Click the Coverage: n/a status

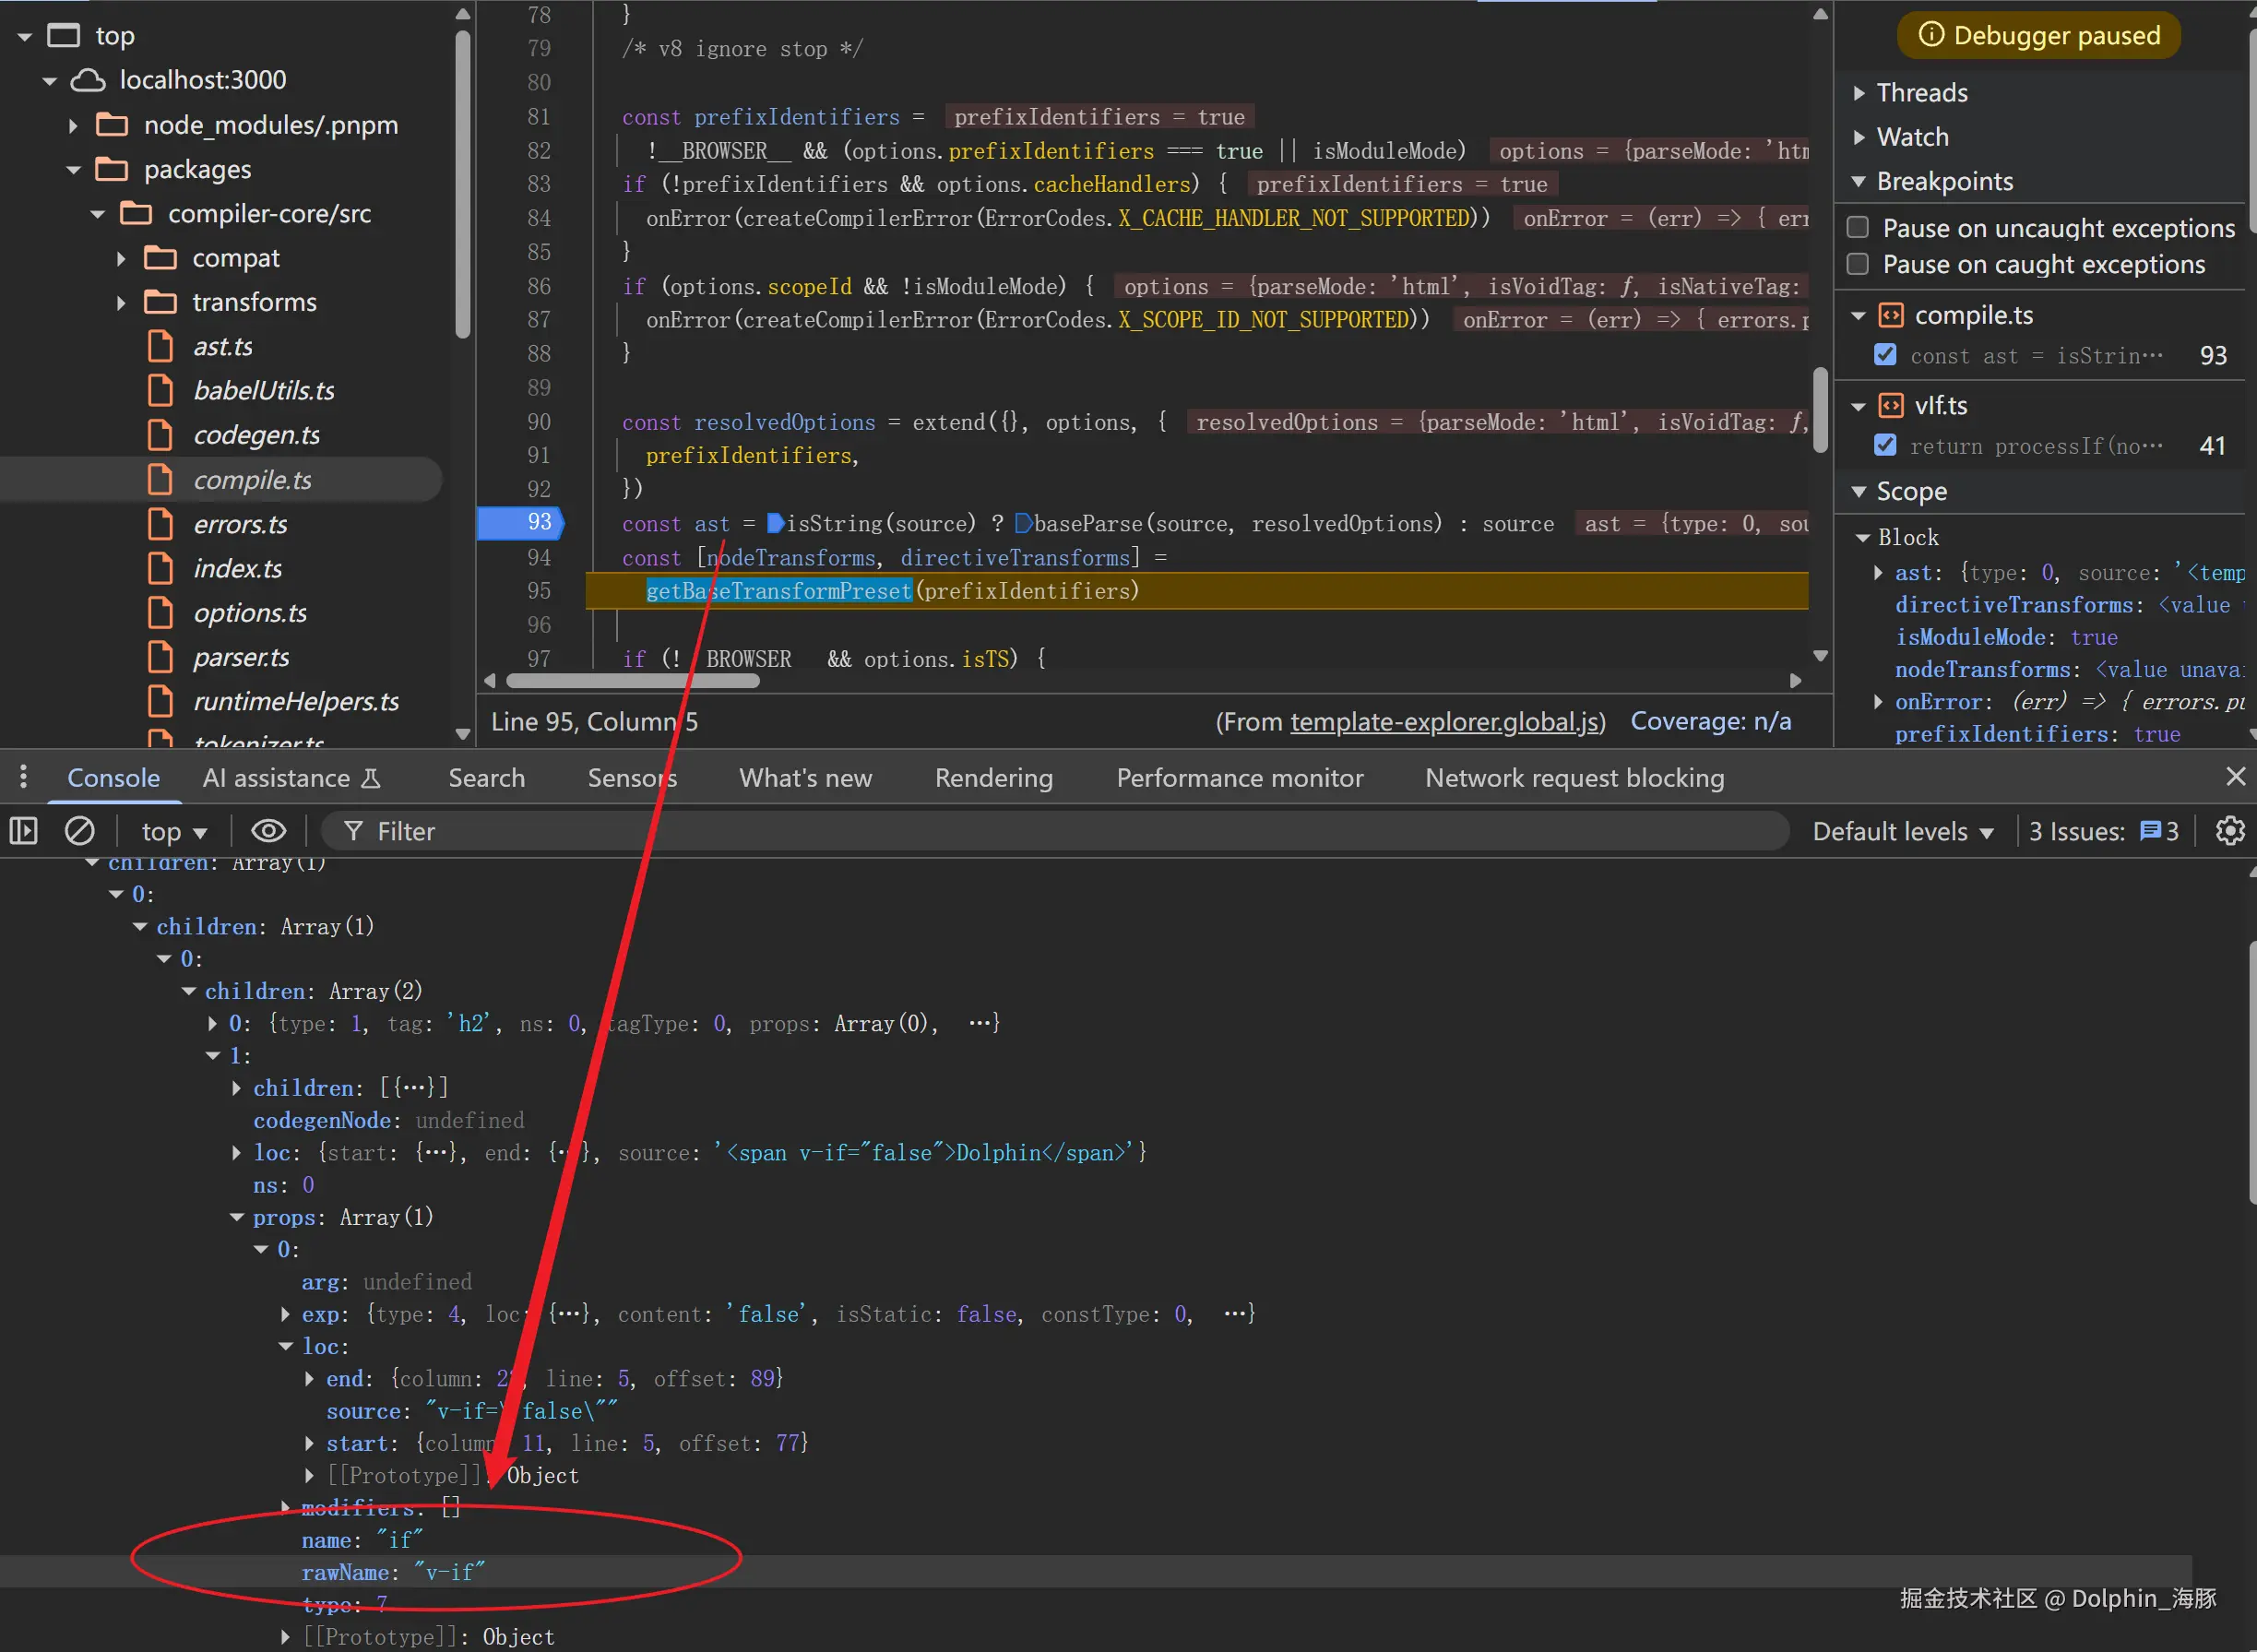(1710, 721)
